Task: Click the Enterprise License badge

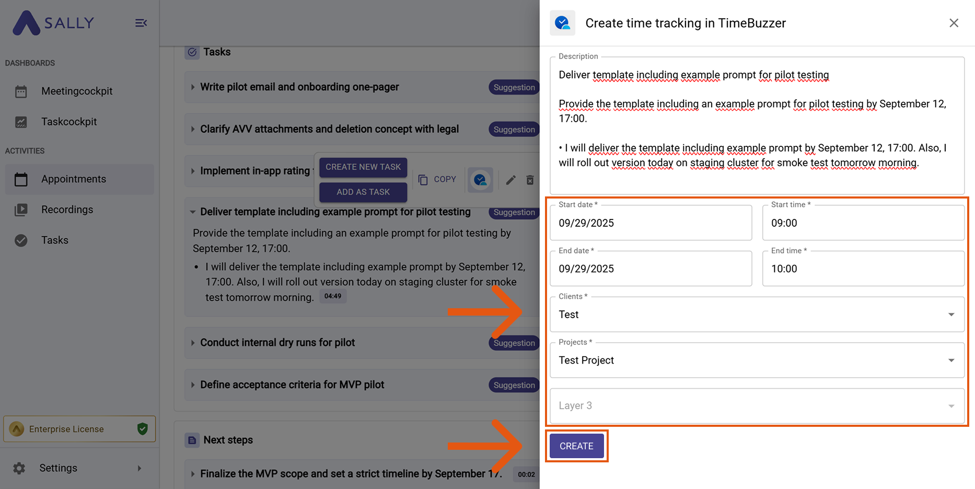Action: [x=79, y=429]
